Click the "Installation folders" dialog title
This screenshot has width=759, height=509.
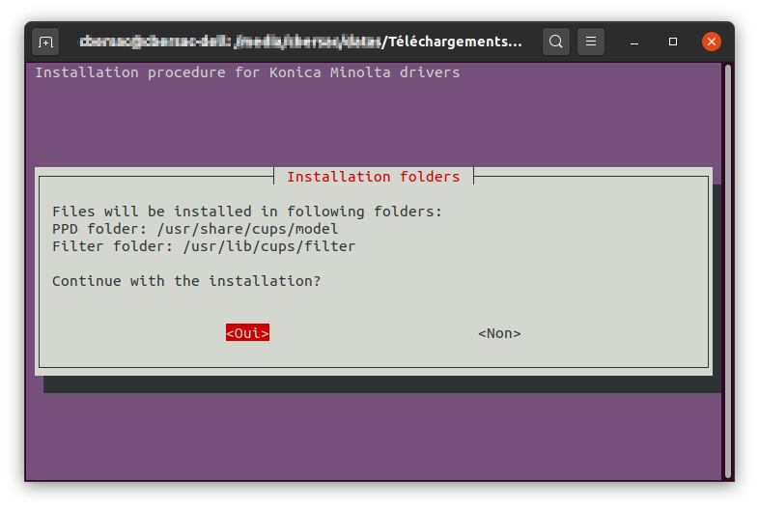373,177
